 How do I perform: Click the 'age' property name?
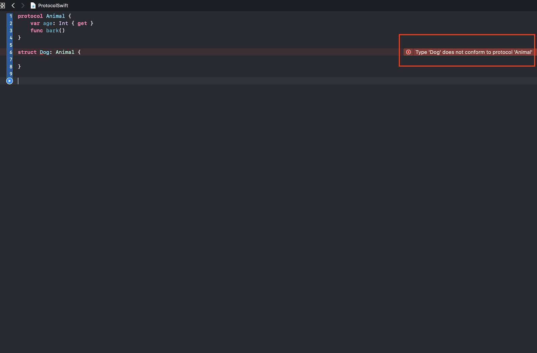coord(48,23)
